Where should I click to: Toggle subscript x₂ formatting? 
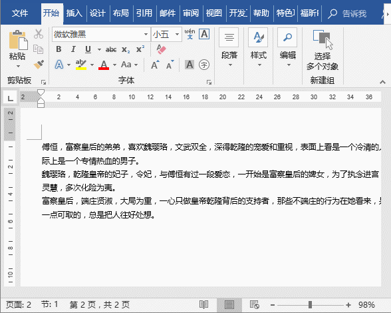tap(126, 49)
